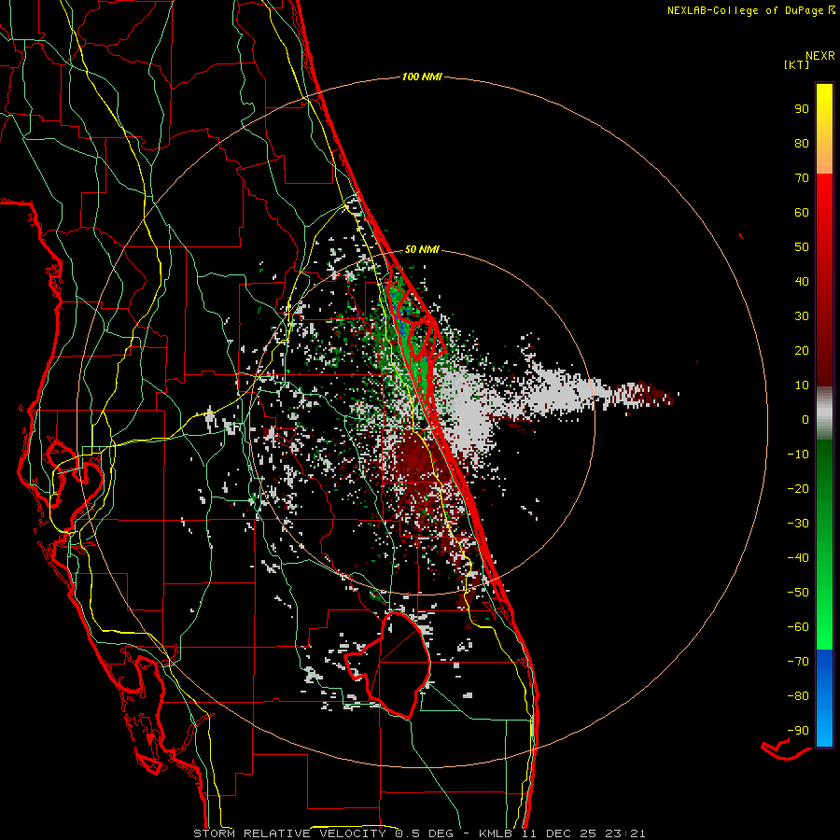Click the 80 value on the velocity scale
This screenshot has width=840, height=840.
pyautogui.click(x=802, y=143)
